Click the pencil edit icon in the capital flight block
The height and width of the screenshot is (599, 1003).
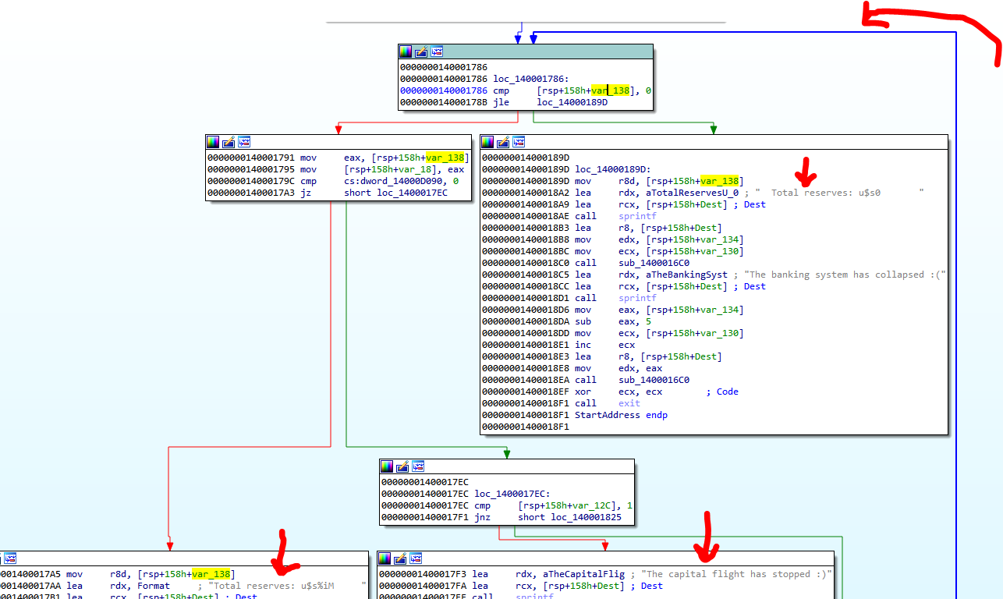(401, 558)
